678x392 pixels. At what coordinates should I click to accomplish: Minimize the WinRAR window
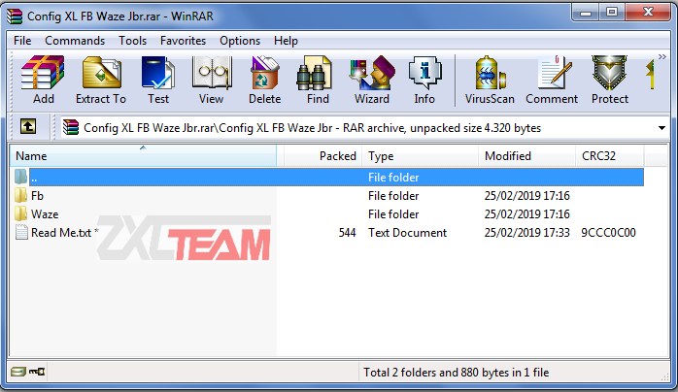click(x=586, y=13)
